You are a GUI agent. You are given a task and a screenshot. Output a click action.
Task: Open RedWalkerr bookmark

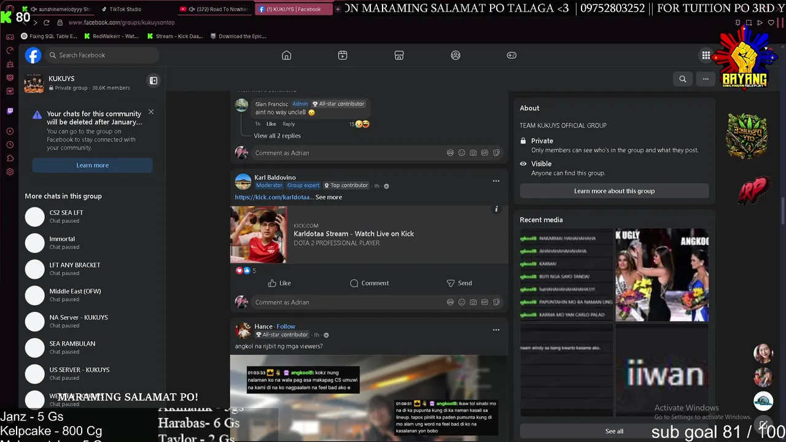coord(111,36)
